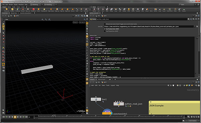Viewport: 201px width, 123px height.
Task: Select the Cluster Points shelf tool
Action: (170, 10)
